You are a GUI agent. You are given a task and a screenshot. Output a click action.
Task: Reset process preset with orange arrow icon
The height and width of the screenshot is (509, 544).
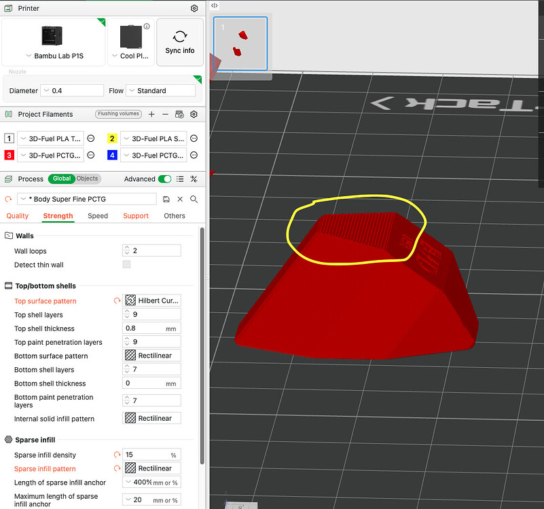[8, 199]
